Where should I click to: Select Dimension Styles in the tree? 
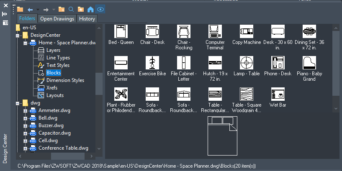(x=65, y=80)
